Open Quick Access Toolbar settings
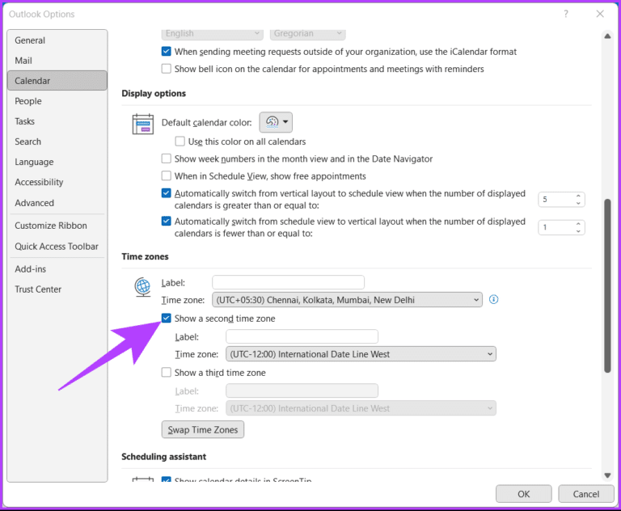 pos(57,247)
